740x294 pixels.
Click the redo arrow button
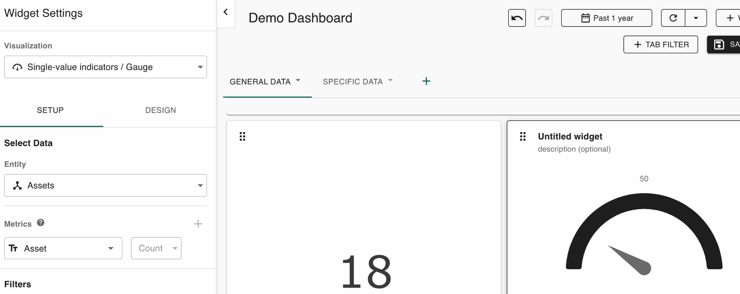tap(543, 18)
